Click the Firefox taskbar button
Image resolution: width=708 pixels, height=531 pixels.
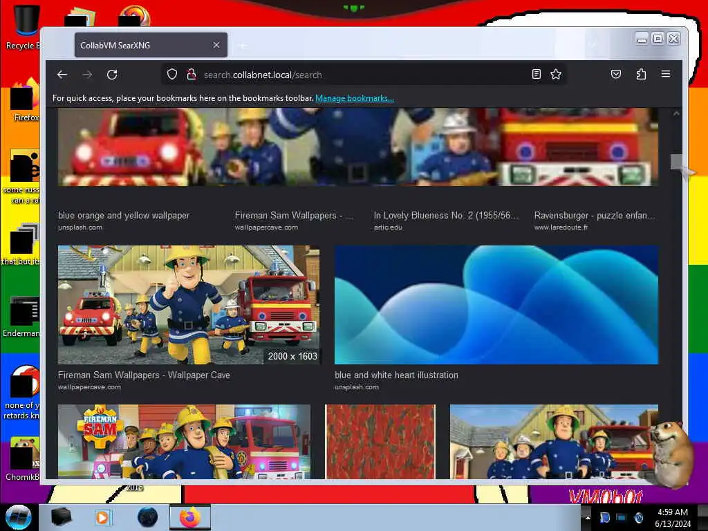click(x=190, y=517)
